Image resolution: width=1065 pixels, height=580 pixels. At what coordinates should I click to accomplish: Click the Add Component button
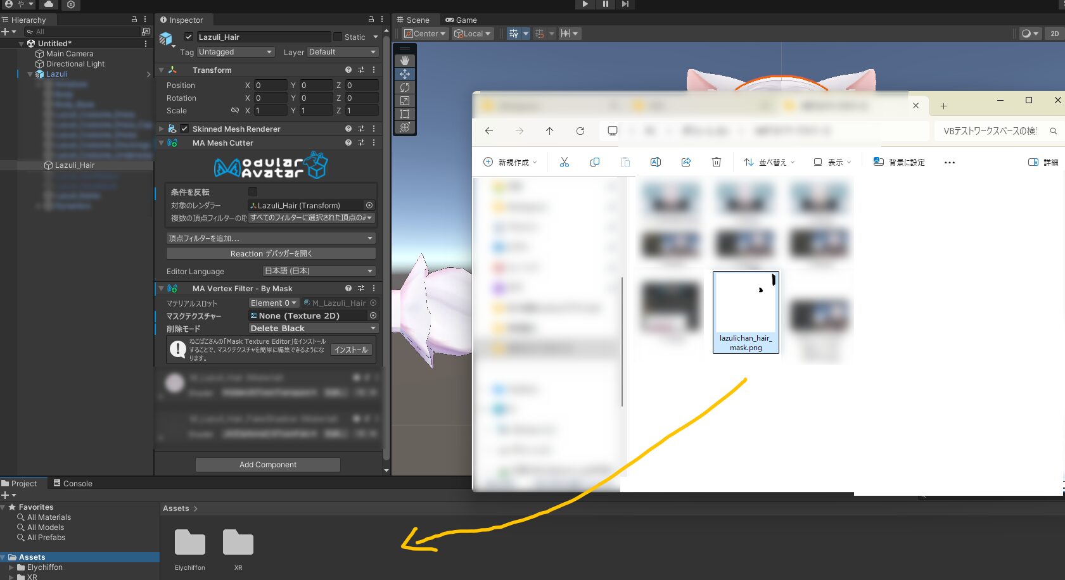(x=268, y=465)
